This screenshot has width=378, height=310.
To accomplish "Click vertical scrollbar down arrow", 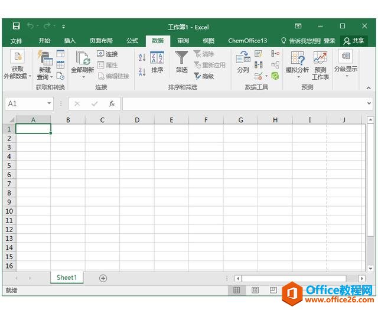I will click(370, 268).
